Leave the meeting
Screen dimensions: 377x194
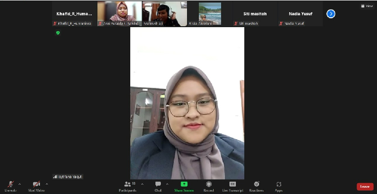coord(365,187)
